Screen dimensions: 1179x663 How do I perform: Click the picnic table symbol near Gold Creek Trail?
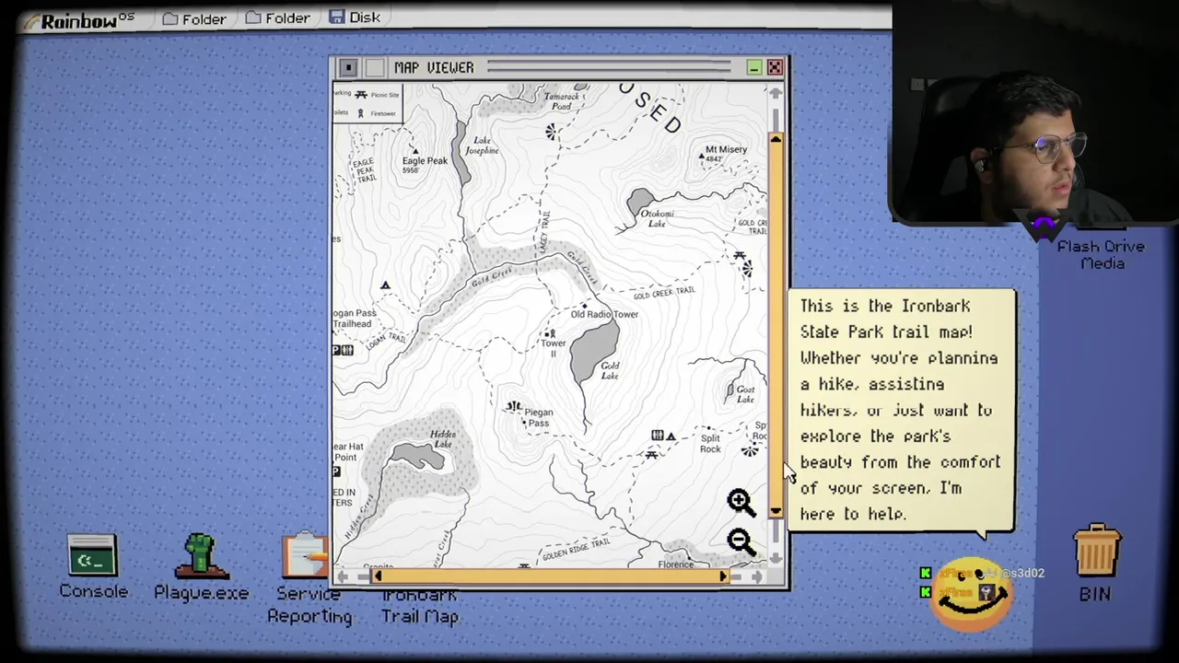(739, 255)
